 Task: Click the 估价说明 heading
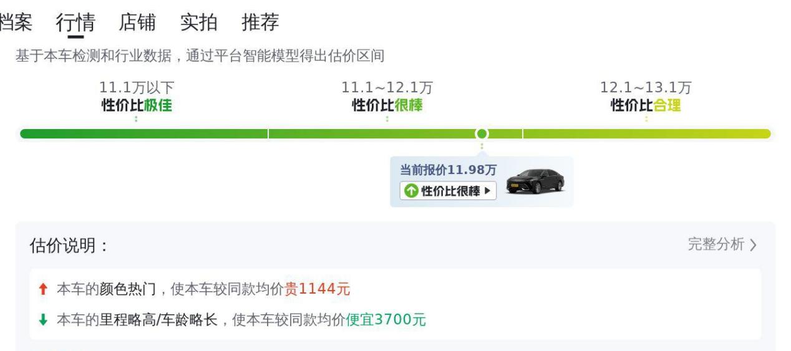69,246
